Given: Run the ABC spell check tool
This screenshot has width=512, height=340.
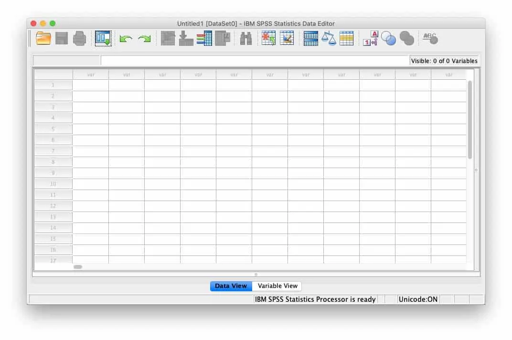Looking at the screenshot, I should [430, 38].
